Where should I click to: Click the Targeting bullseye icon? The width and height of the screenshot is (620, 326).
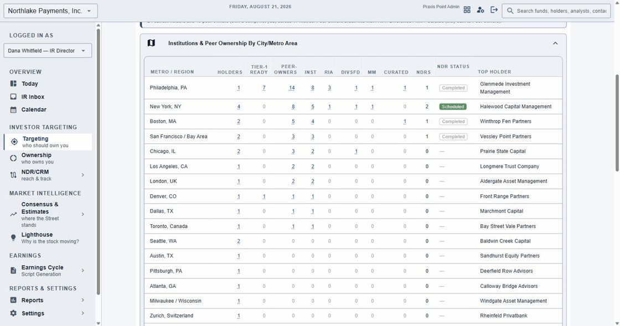click(14, 142)
